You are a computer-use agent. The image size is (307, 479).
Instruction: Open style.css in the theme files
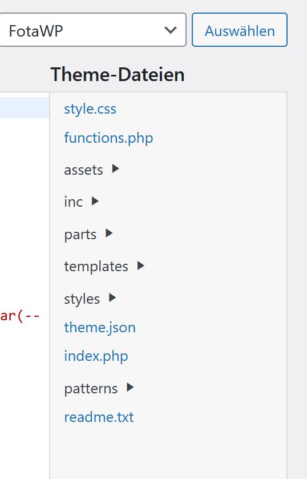(90, 109)
